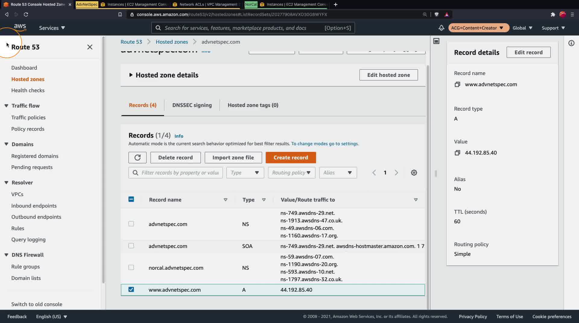Image resolution: width=579 pixels, height=323 pixels.
Task: Bookmark this page in the browser
Action: click(x=120, y=14)
